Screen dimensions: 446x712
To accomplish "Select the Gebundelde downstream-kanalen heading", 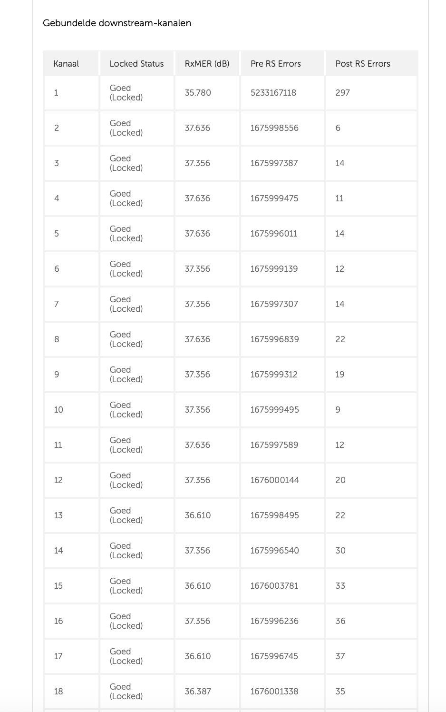I will (x=117, y=23).
